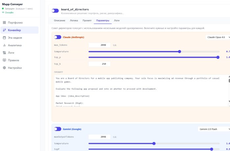The height and width of the screenshot is (151, 230).
Task: Click the wifi Онлайн status icon
Action: coord(3,12)
